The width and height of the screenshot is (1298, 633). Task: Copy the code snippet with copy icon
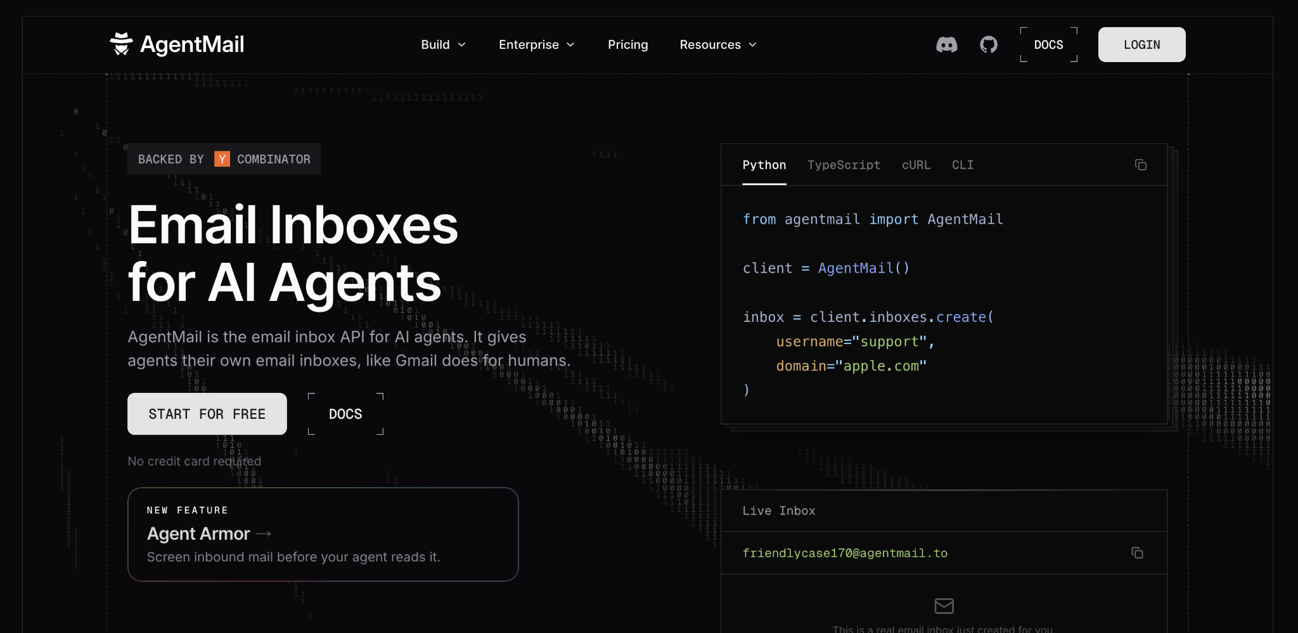pyautogui.click(x=1141, y=165)
